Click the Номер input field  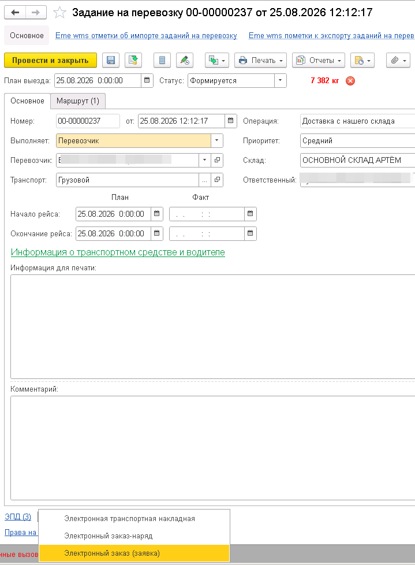pos(88,121)
